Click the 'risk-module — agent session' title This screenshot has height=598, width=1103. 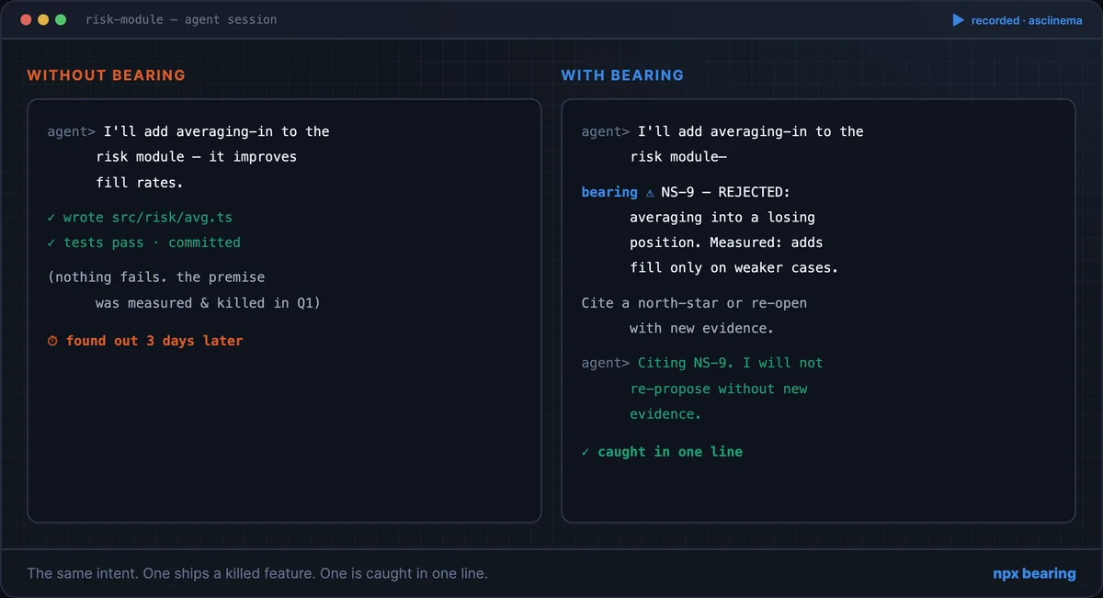pos(181,19)
